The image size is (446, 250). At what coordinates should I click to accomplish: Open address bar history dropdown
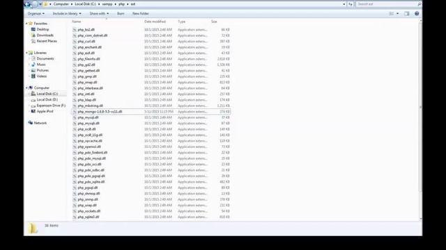tap(344, 4)
